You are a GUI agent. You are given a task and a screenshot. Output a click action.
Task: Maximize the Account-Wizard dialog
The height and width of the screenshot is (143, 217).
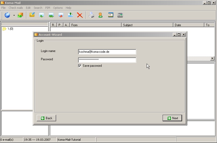[179, 35]
